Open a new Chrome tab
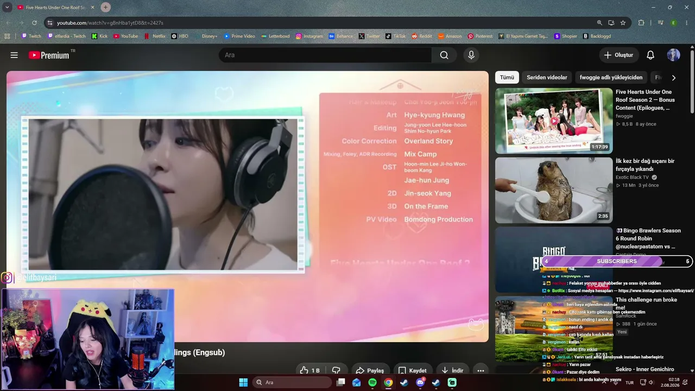Screen dimensions: 695x391 point(105,7)
